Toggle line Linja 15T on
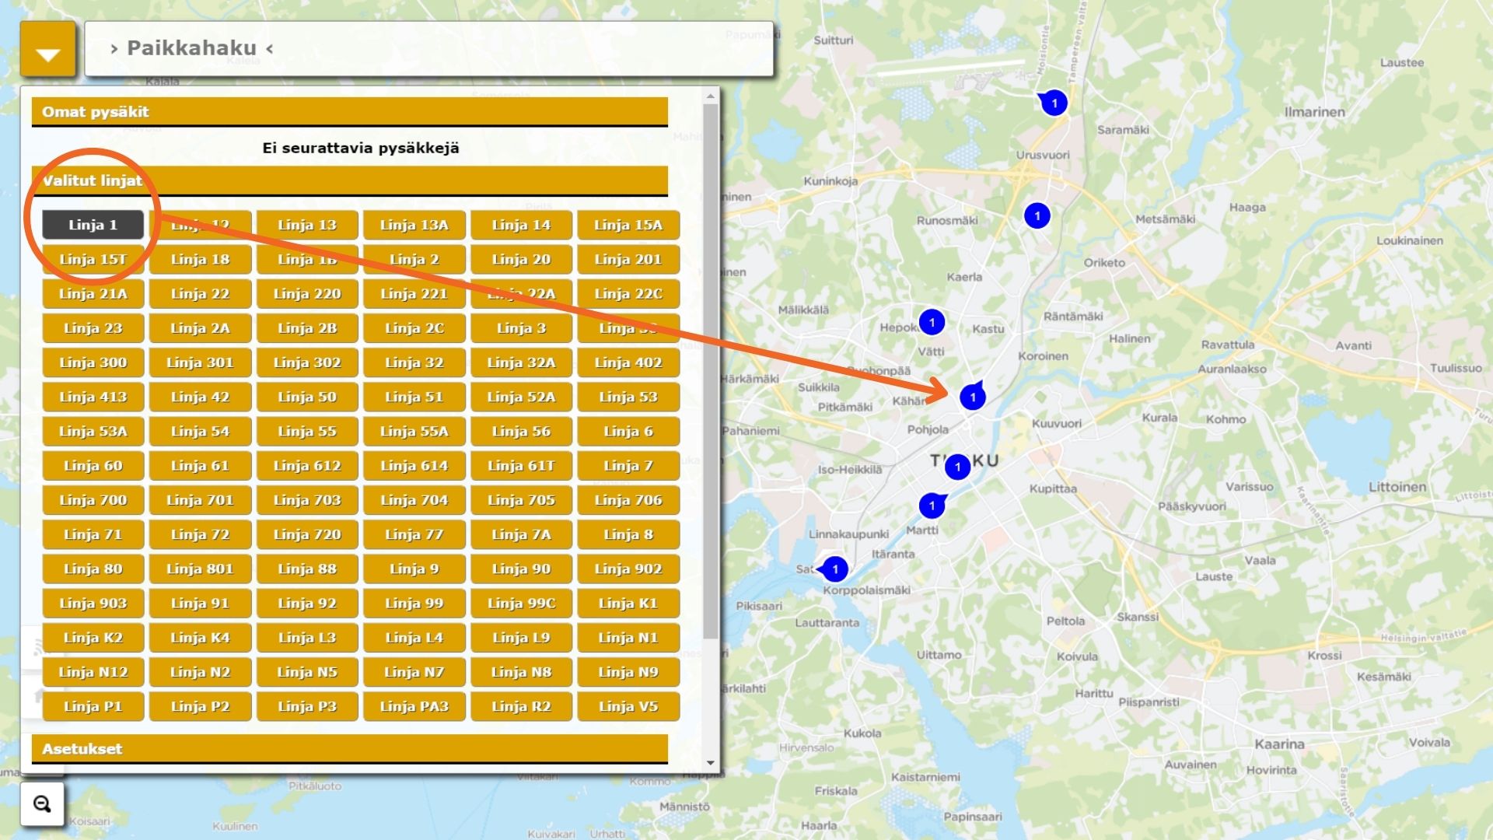1493x840 pixels. 93,260
